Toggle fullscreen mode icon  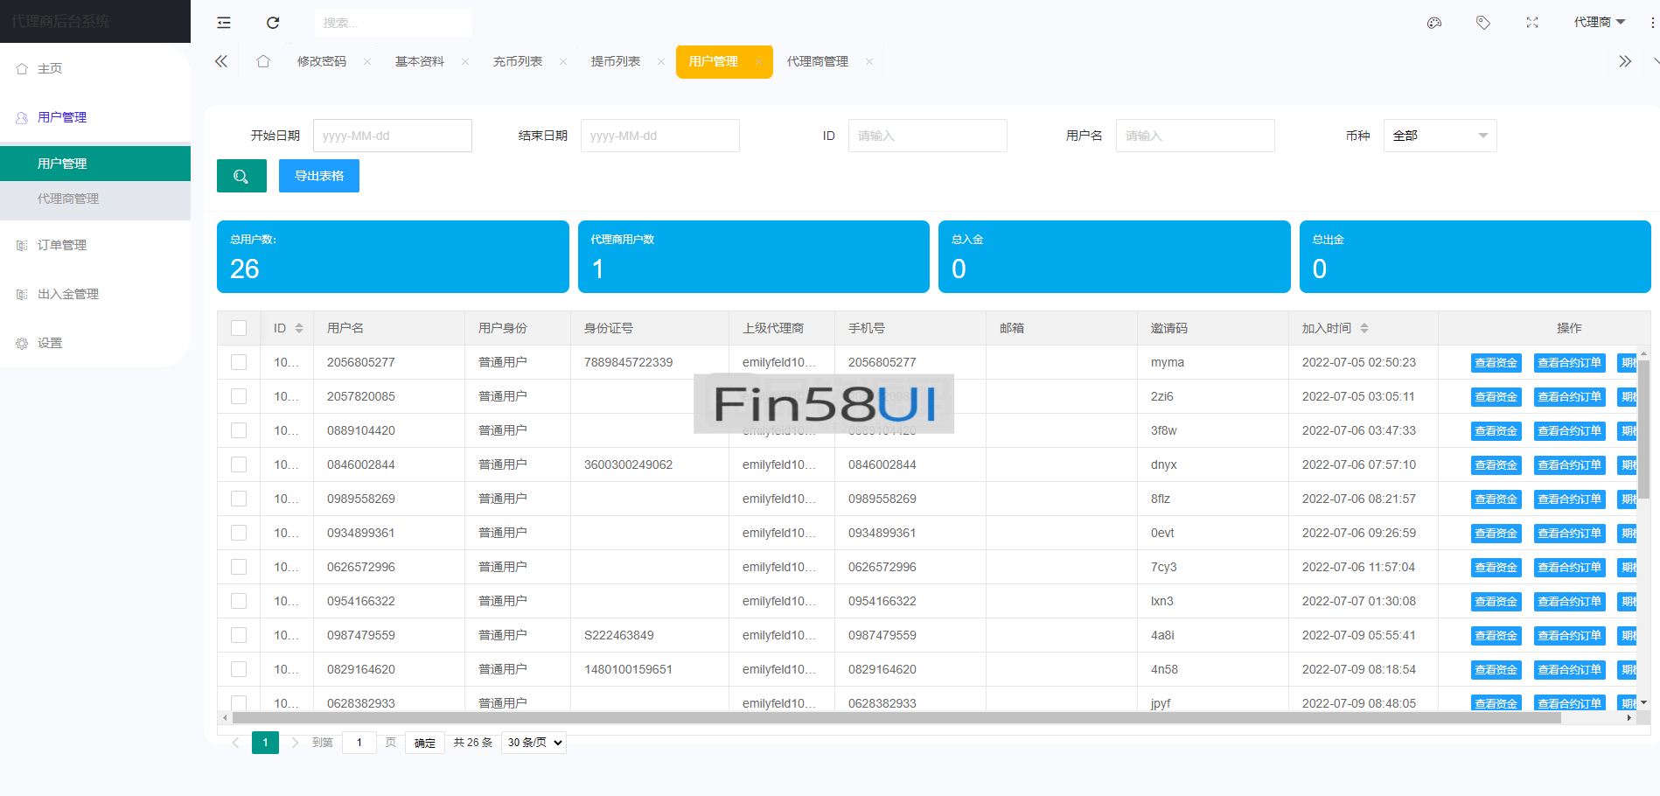pos(1532,23)
